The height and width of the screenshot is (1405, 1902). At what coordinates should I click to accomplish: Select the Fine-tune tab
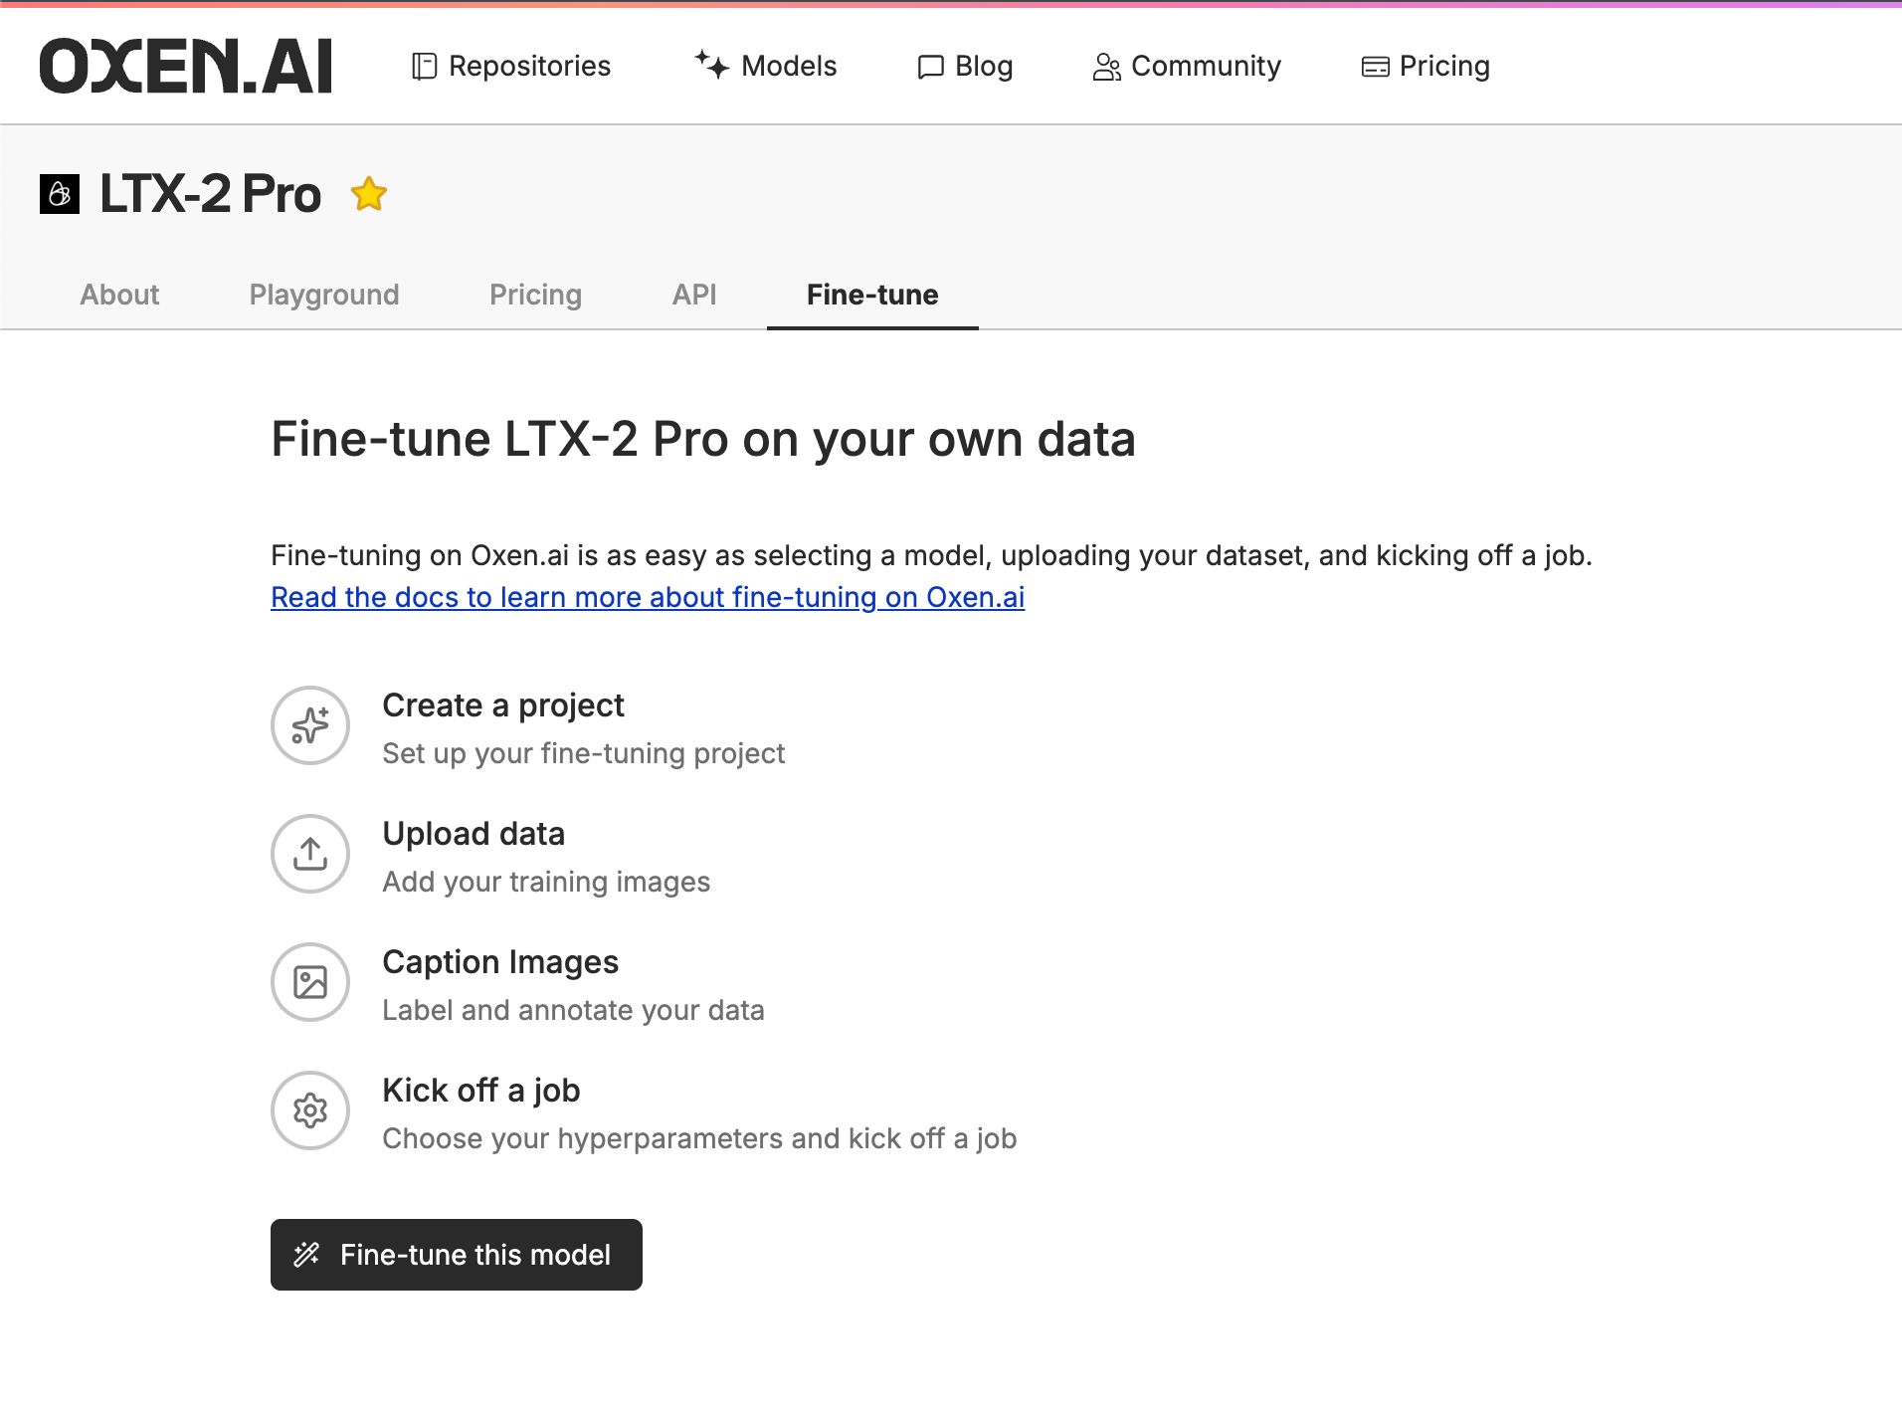tap(872, 295)
